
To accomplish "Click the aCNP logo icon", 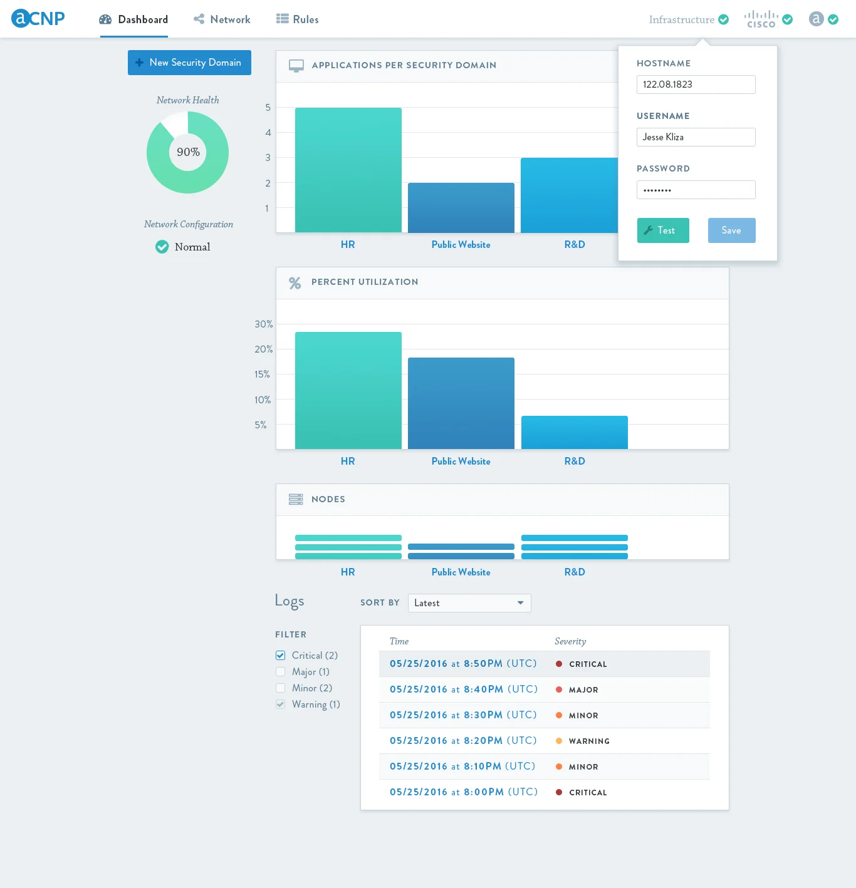I will pos(21,18).
